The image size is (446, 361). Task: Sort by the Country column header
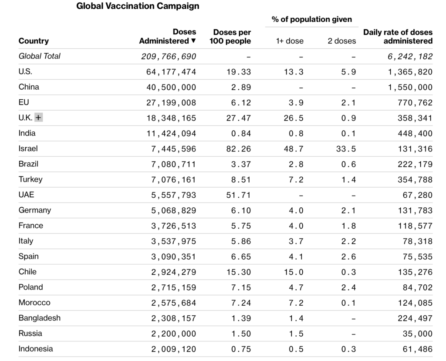click(x=34, y=41)
